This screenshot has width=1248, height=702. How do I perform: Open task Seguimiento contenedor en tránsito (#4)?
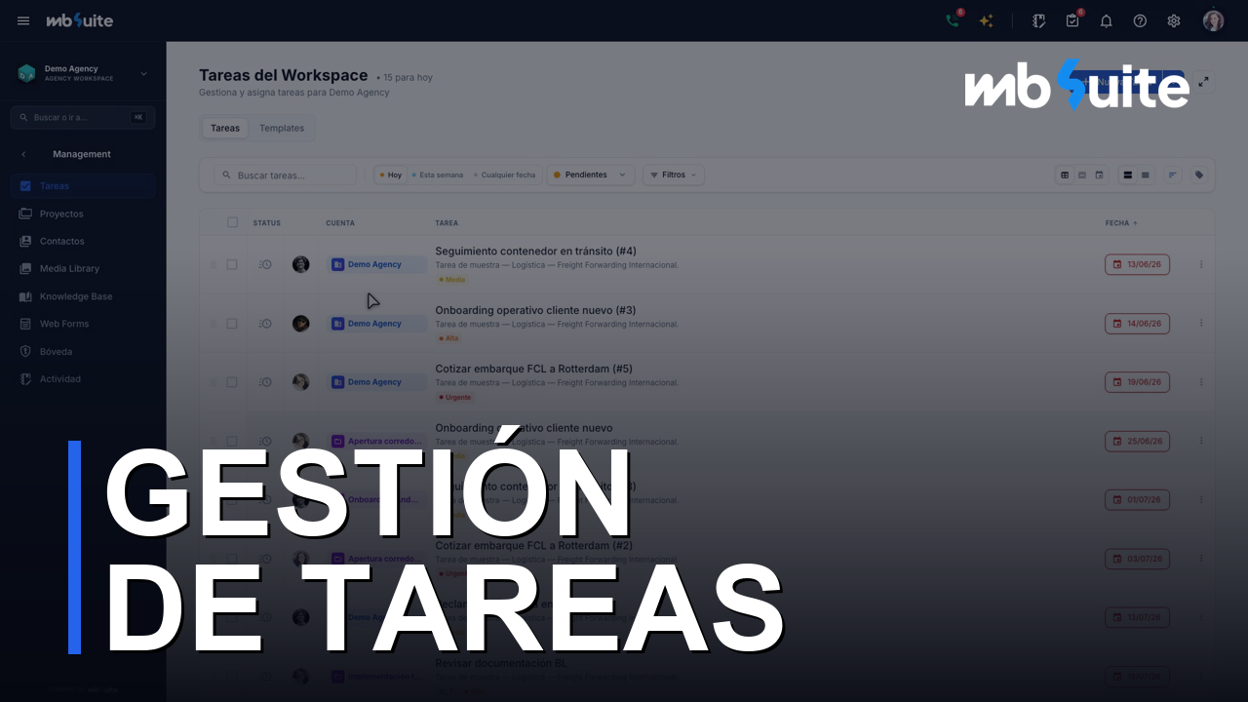click(535, 252)
